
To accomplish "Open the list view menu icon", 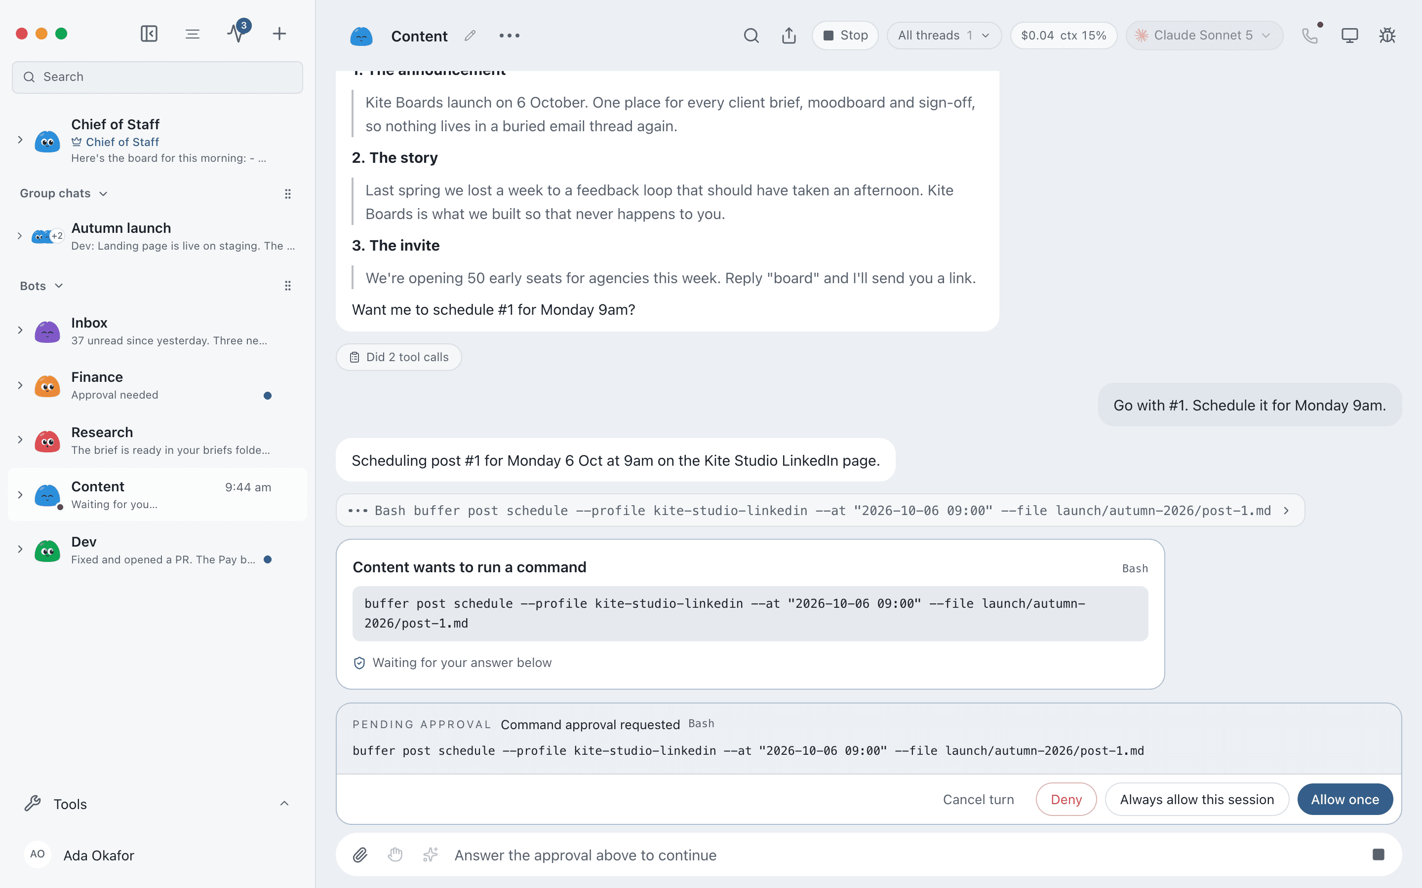I will [x=192, y=34].
